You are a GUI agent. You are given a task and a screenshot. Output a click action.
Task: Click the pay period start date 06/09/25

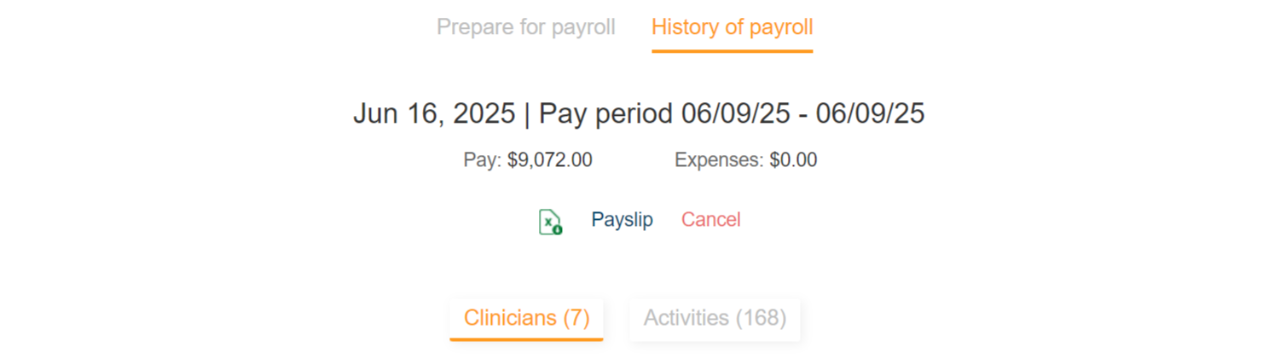(x=735, y=113)
